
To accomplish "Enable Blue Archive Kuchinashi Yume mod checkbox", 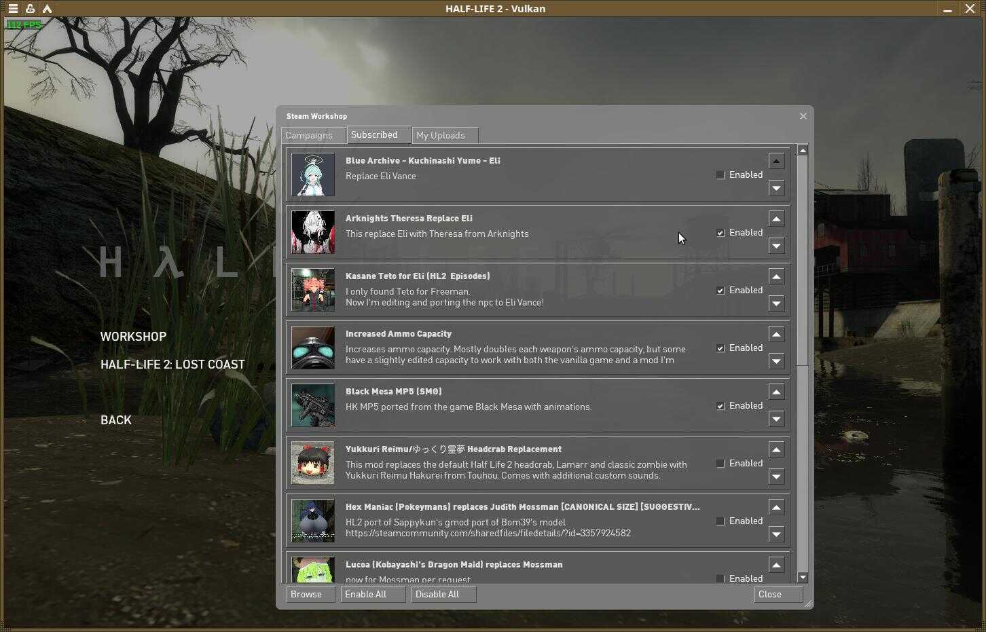I will pos(720,175).
